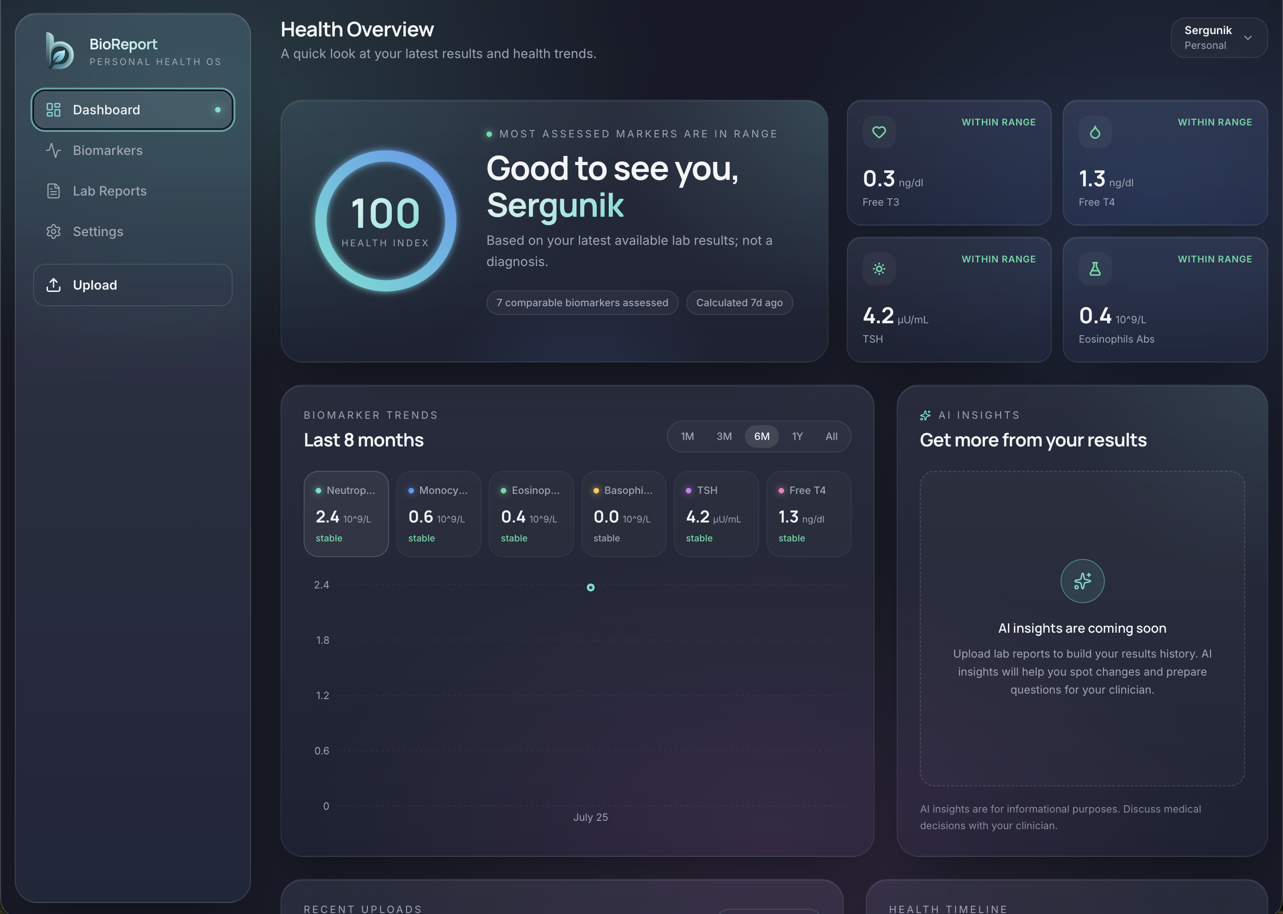Select the TSH trend card

pos(716,514)
